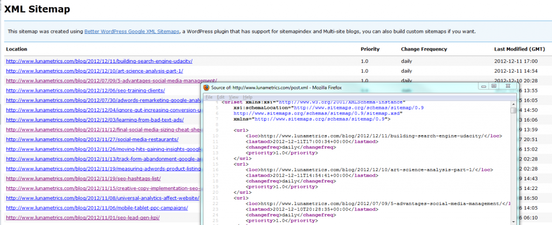Screen dimensions: 552x225
Task: Click the source window vertical scrollbar thumb
Action: tap(514, 110)
